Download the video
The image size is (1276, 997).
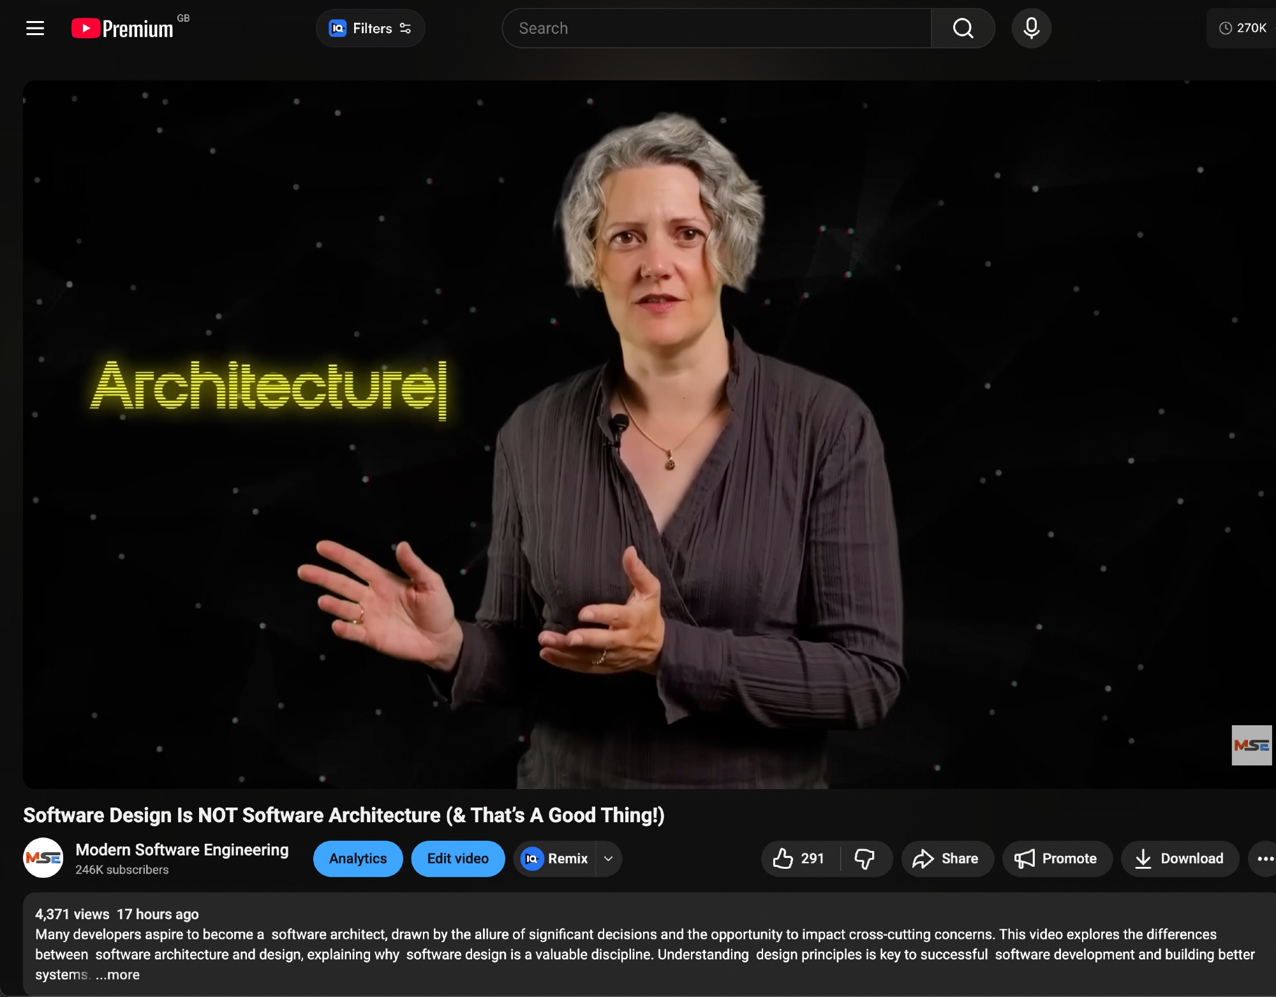click(1180, 859)
